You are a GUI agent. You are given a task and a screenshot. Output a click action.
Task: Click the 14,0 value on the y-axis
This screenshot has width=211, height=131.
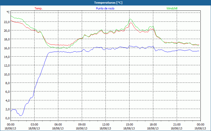click(x=7, y=57)
